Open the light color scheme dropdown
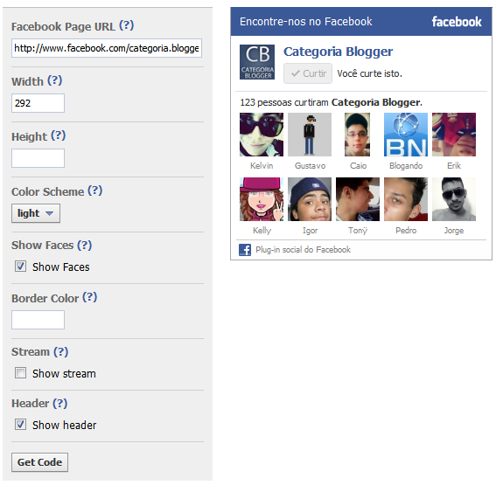 tap(36, 213)
